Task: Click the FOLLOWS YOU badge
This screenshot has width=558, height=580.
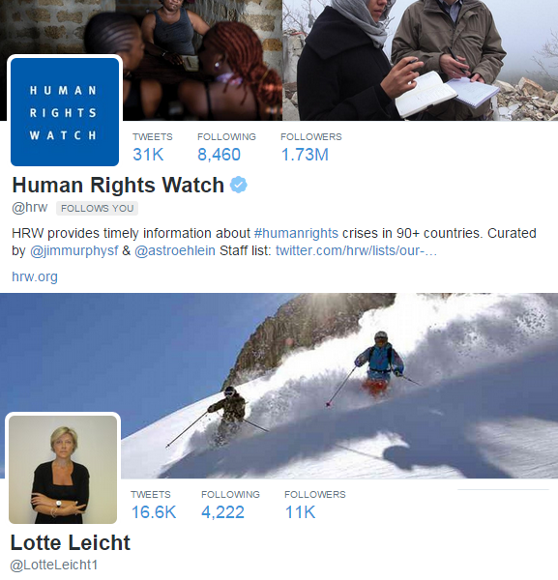Action: click(97, 208)
